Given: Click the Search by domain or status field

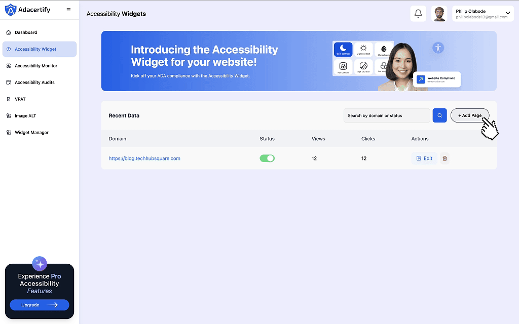Looking at the screenshot, I should click(x=386, y=115).
